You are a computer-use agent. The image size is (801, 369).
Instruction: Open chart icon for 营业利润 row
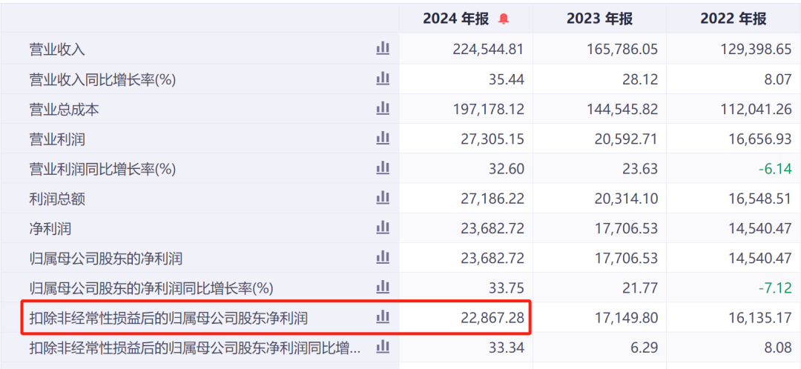pos(383,139)
